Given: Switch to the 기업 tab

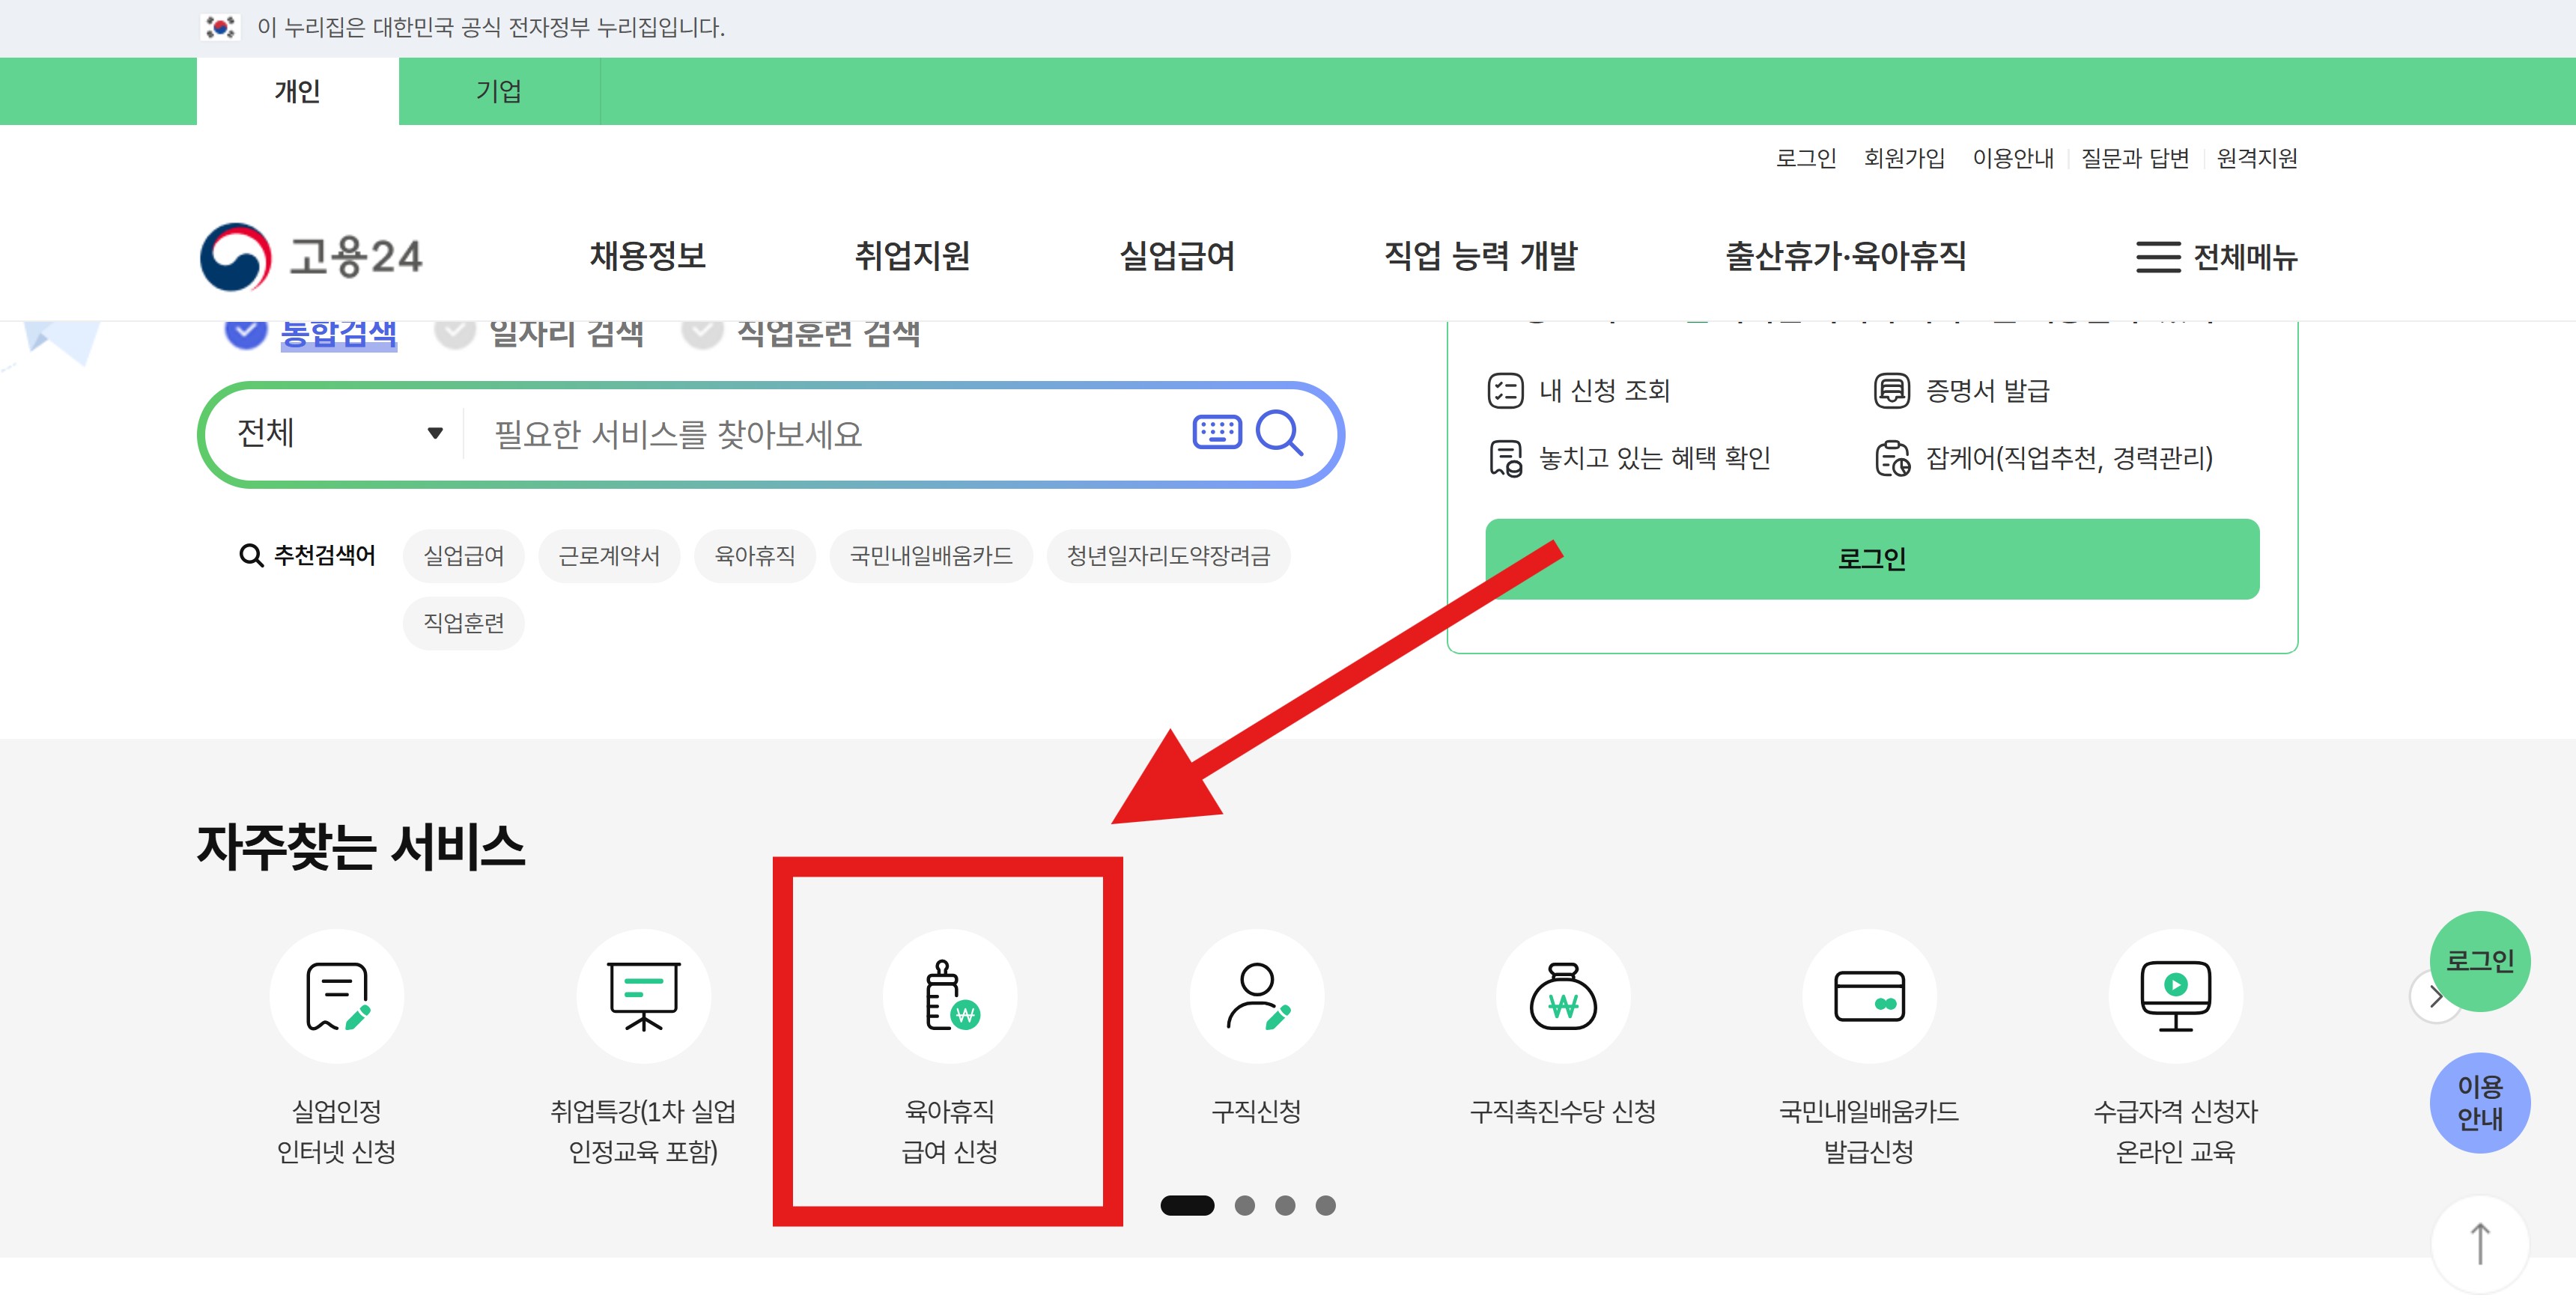Looking at the screenshot, I should [498, 91].
